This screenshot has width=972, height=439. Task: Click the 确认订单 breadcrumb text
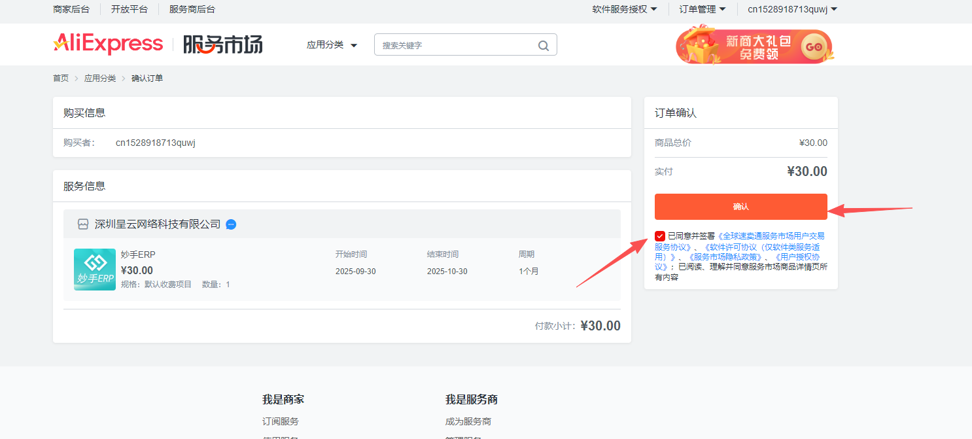coord(147,78)
